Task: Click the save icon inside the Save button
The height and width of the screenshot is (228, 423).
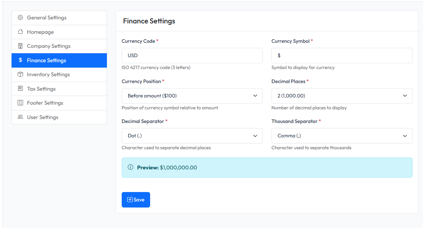Action: [131, 200]
